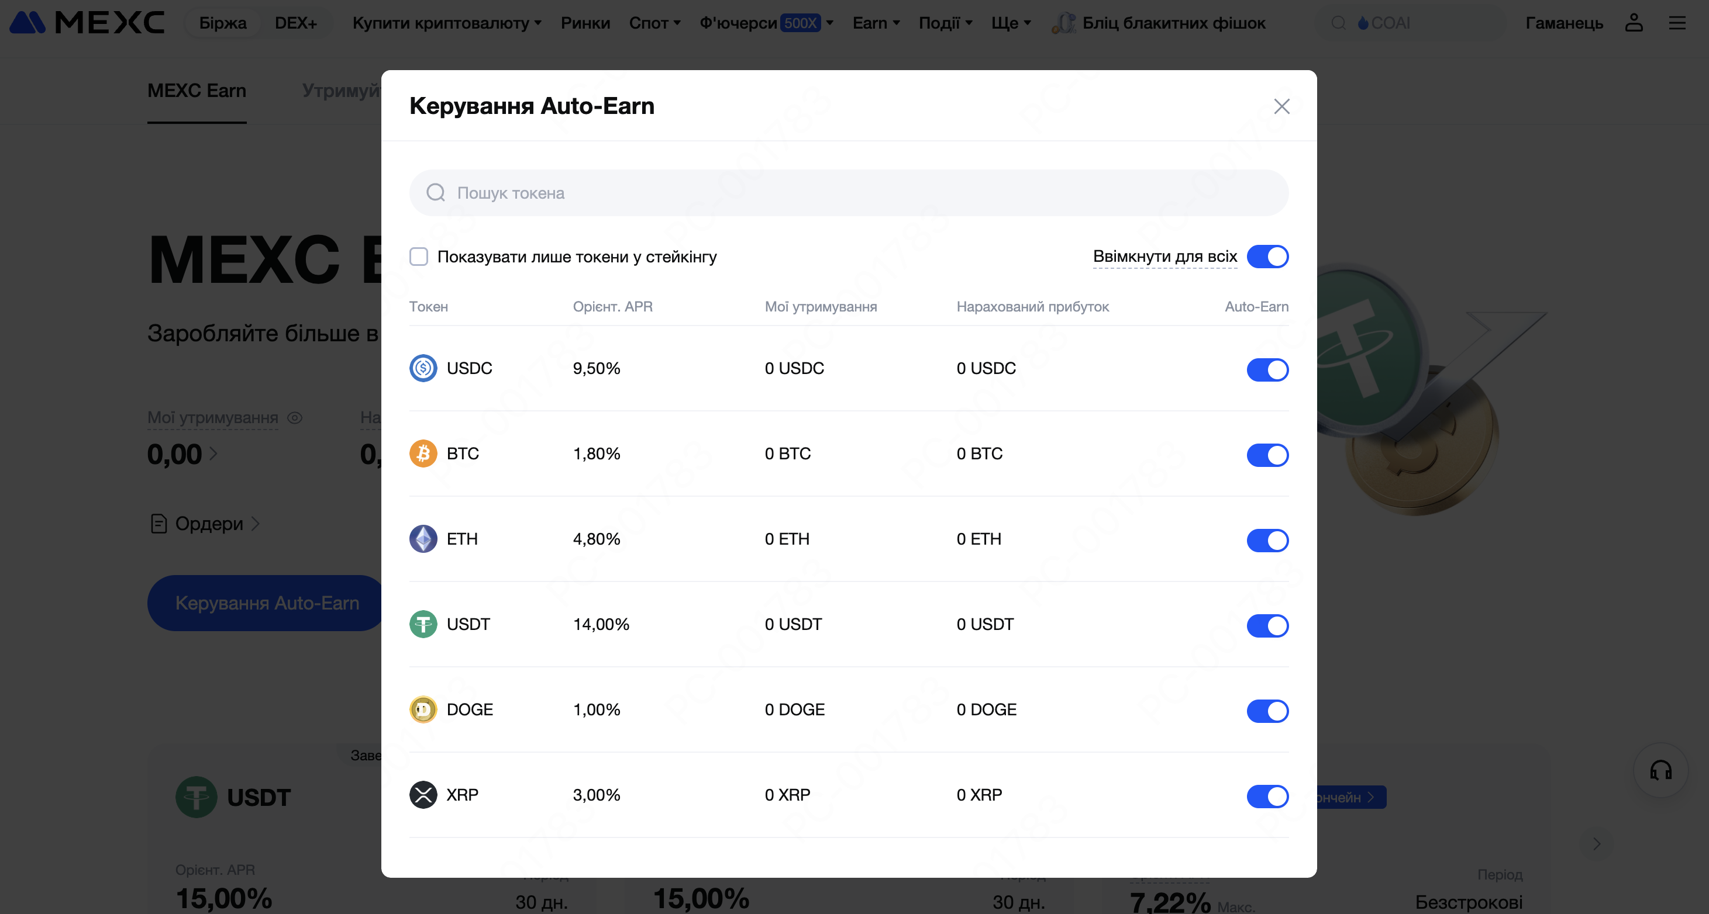1709x914 pixels.
Task: Click the DOGE token icon
Action: 423,710
